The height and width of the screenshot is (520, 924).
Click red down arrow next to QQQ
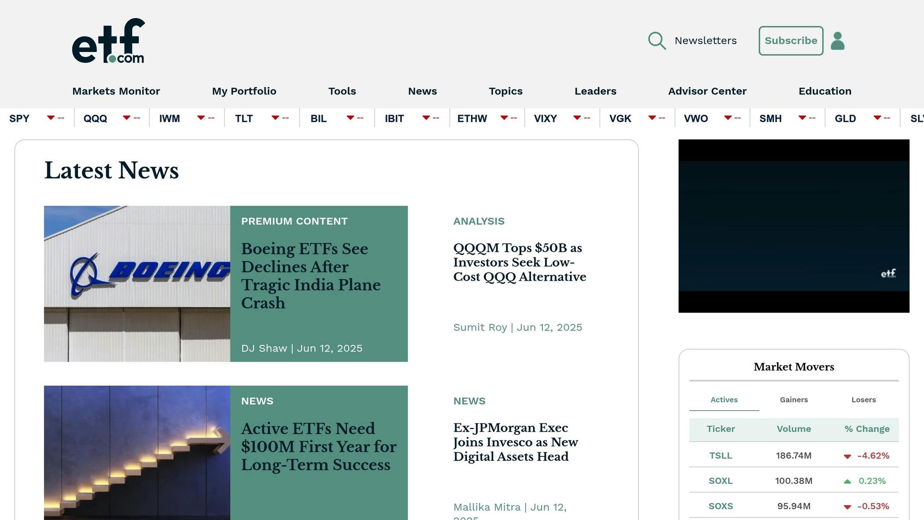(x=126, y=118)
